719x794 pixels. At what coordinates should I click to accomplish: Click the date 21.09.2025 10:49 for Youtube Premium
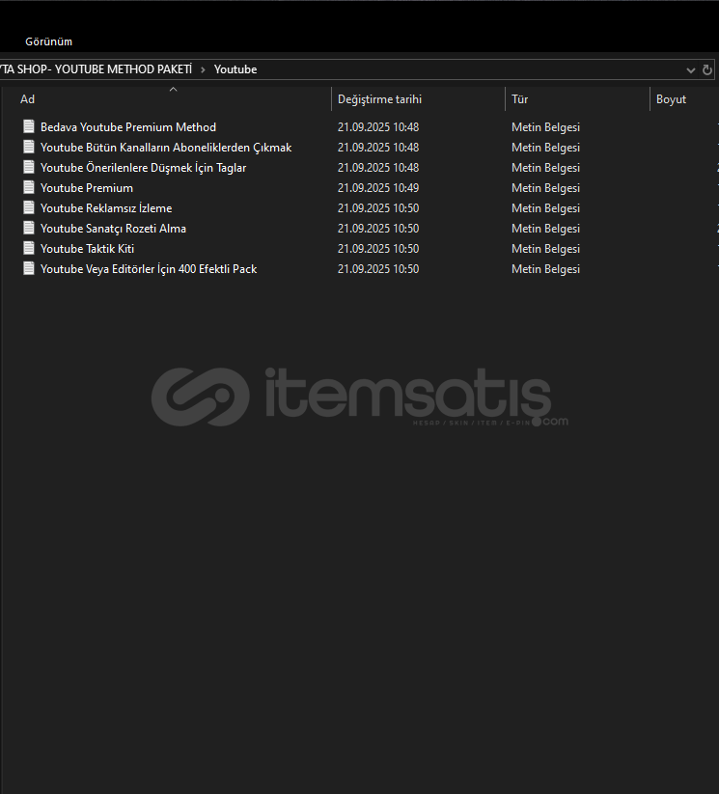pyautogui.click(x=378, y=188)
